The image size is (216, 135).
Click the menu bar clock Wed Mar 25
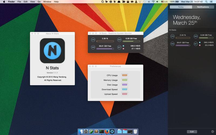(192, 2)
